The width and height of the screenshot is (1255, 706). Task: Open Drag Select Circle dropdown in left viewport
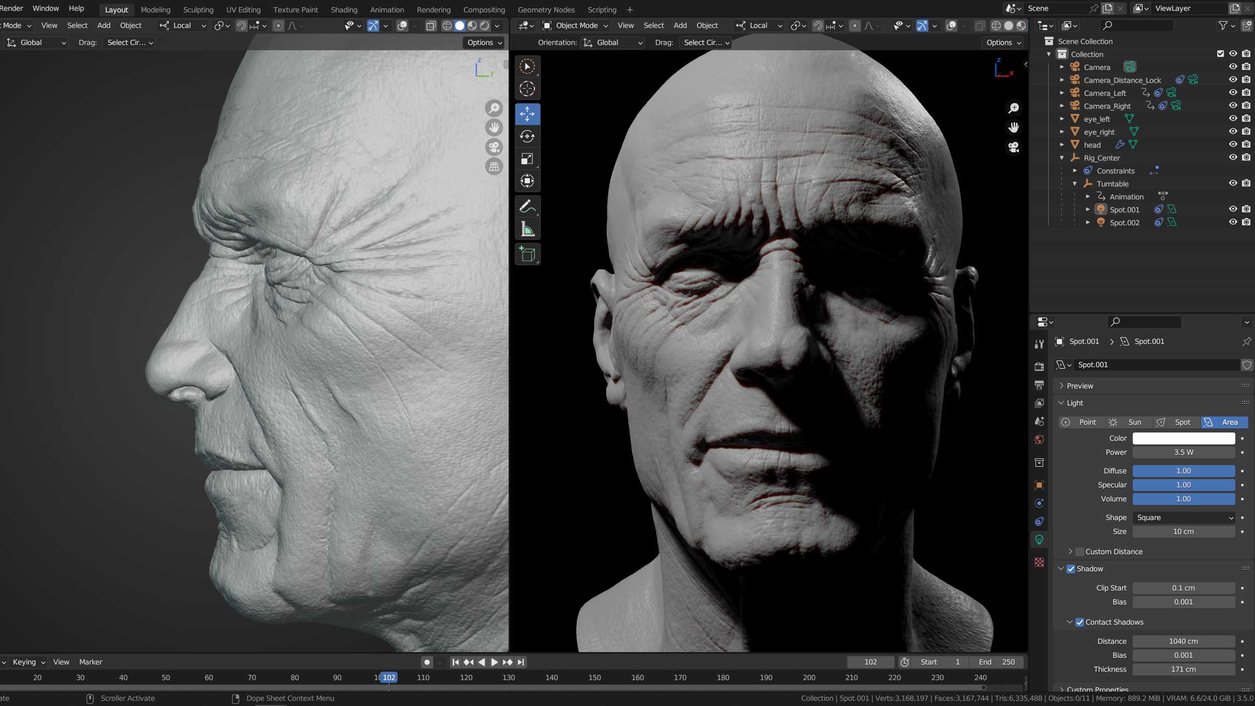129,42
